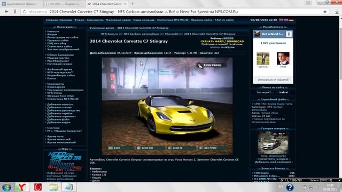The width and height of the screenshot is (342, 192).
Task: Open 'Регистрация на сайте' sidebar link
Action: [x=63, y=37]
